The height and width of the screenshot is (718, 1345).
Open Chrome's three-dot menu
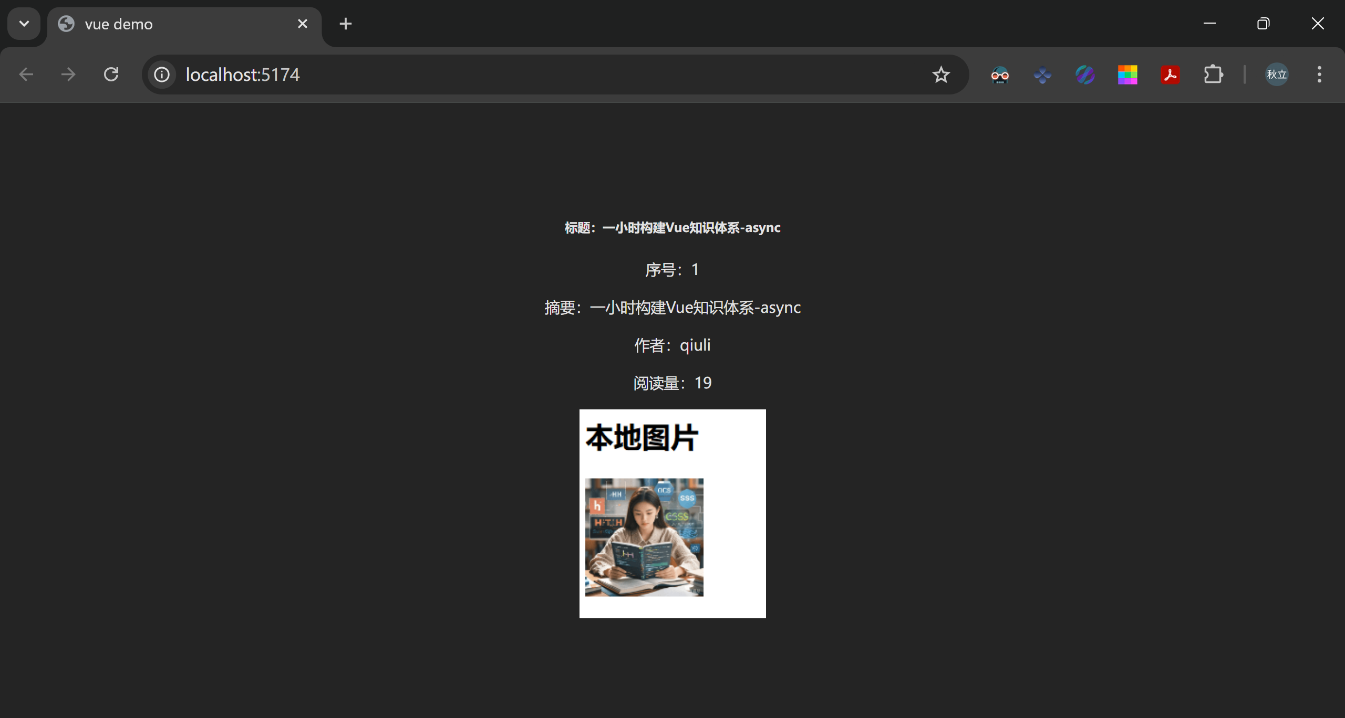1319,74
